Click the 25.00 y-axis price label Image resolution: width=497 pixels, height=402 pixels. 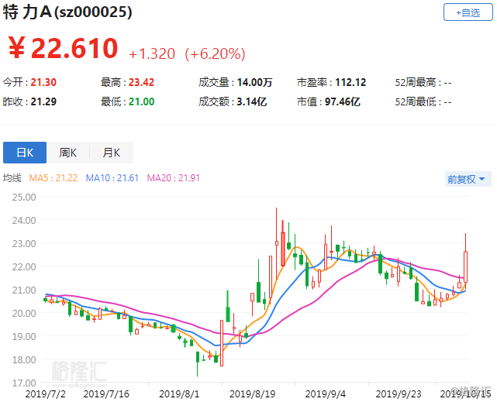[x=24, y=198]
